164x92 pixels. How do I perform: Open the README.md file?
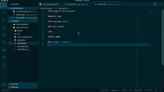(23, 49)
